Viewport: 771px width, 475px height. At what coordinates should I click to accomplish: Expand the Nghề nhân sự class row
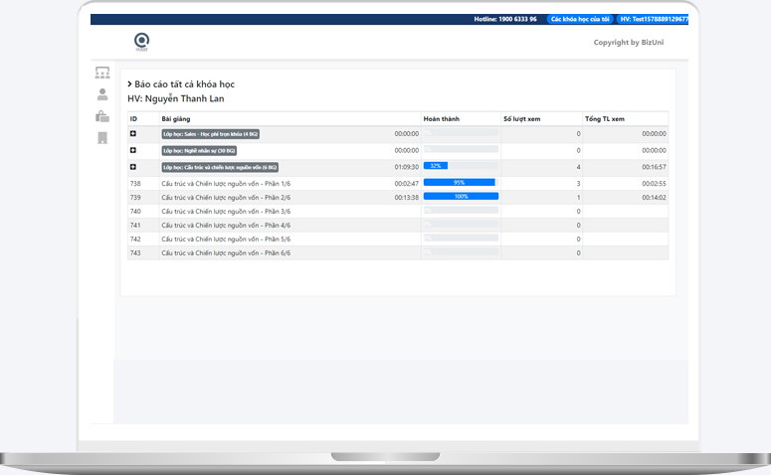133,150
